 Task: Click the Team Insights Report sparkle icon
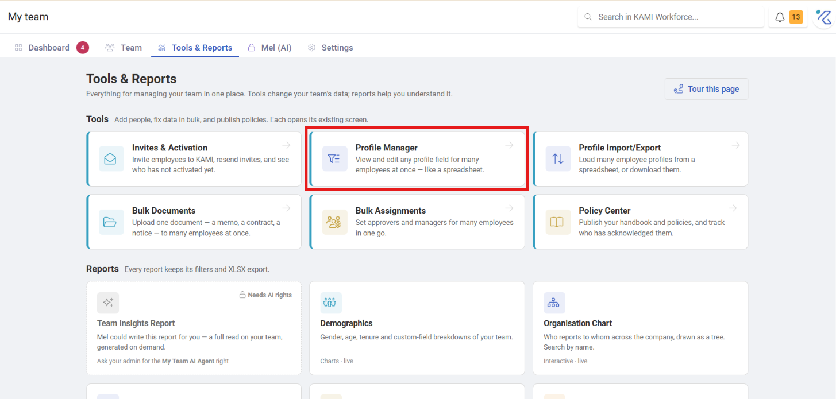click(x=108, y=303)
